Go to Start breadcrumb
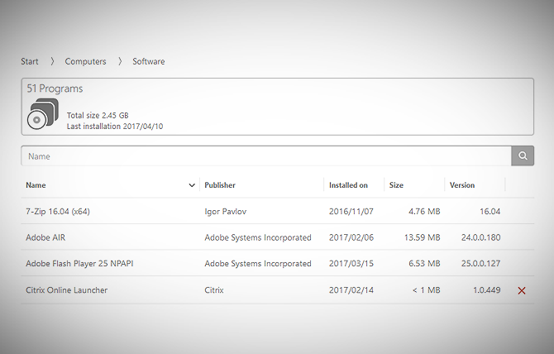The height and width of the screenshot is (354, 554). [29, 61]
